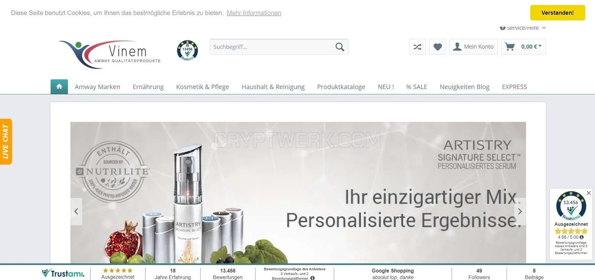Open the wishlist heart icon

pyautogui.click(x=438, y=47)
